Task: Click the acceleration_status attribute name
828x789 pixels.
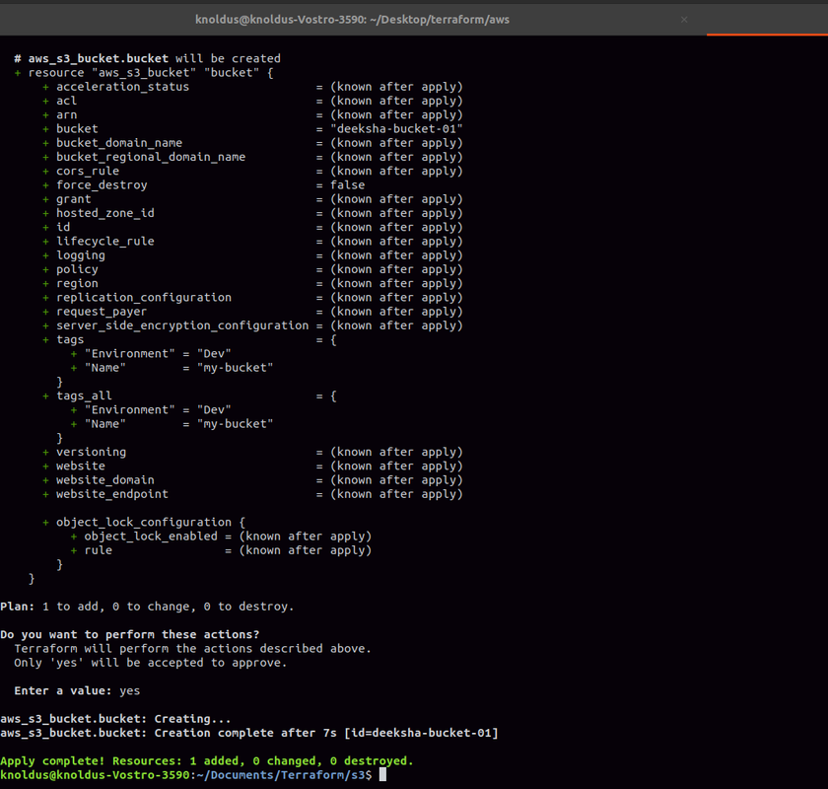Action: point(122,87)
